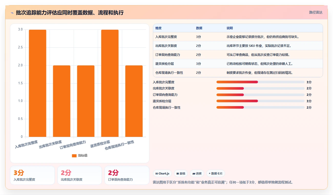The height and width of the screenshot is (195, 333).
Task: Select the 进度 tag
Action: pos(197,173)
